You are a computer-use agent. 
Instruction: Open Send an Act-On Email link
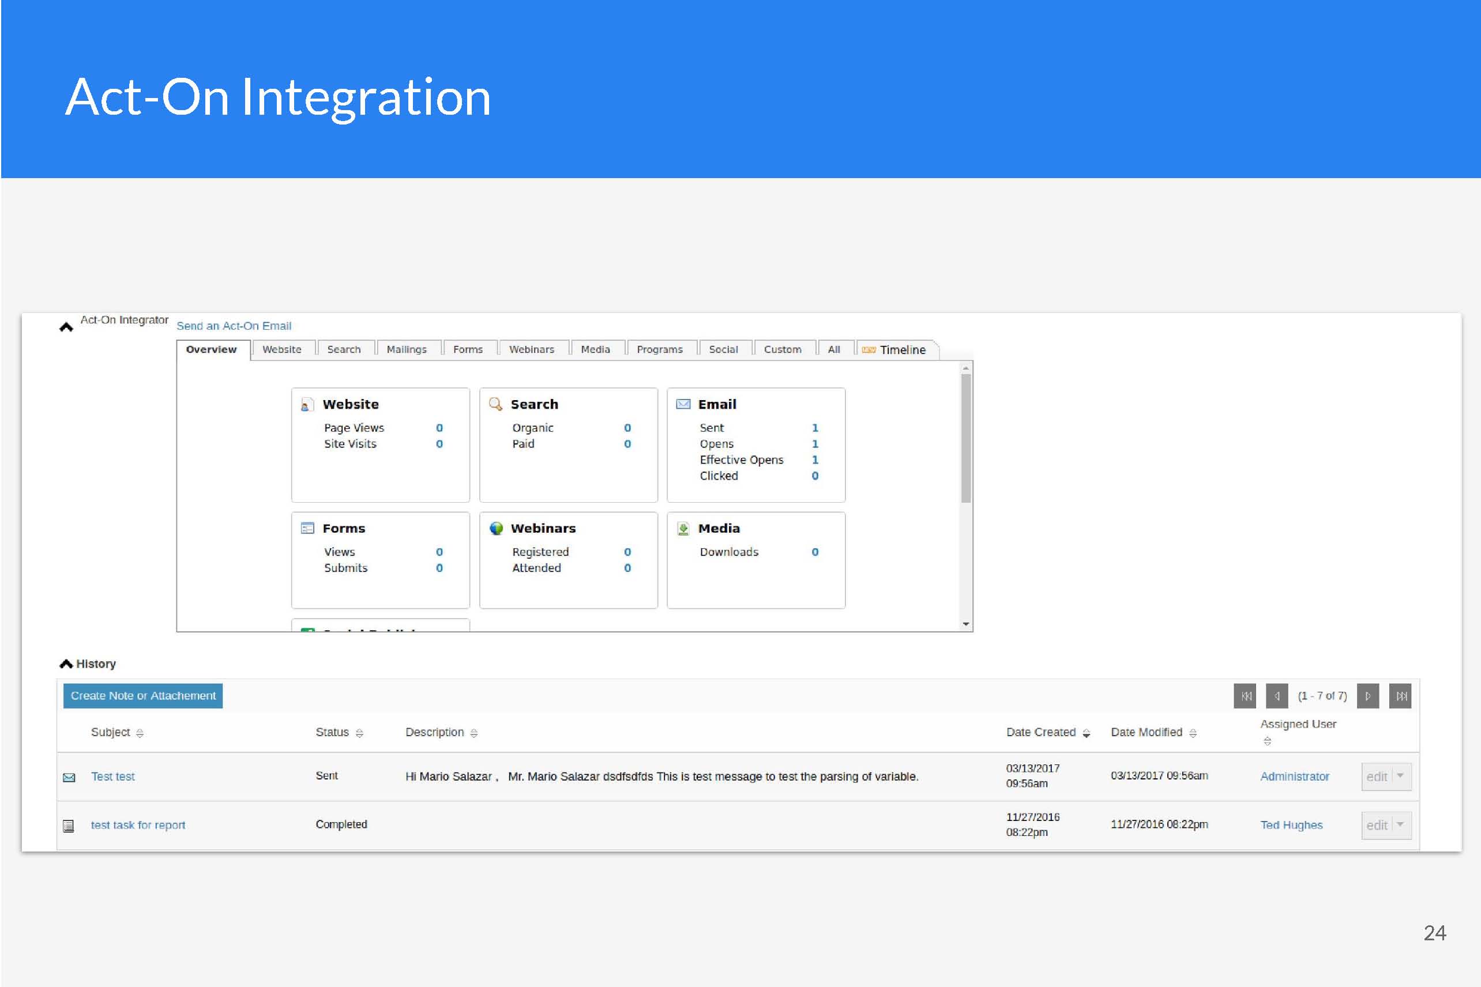click(234, 325)
